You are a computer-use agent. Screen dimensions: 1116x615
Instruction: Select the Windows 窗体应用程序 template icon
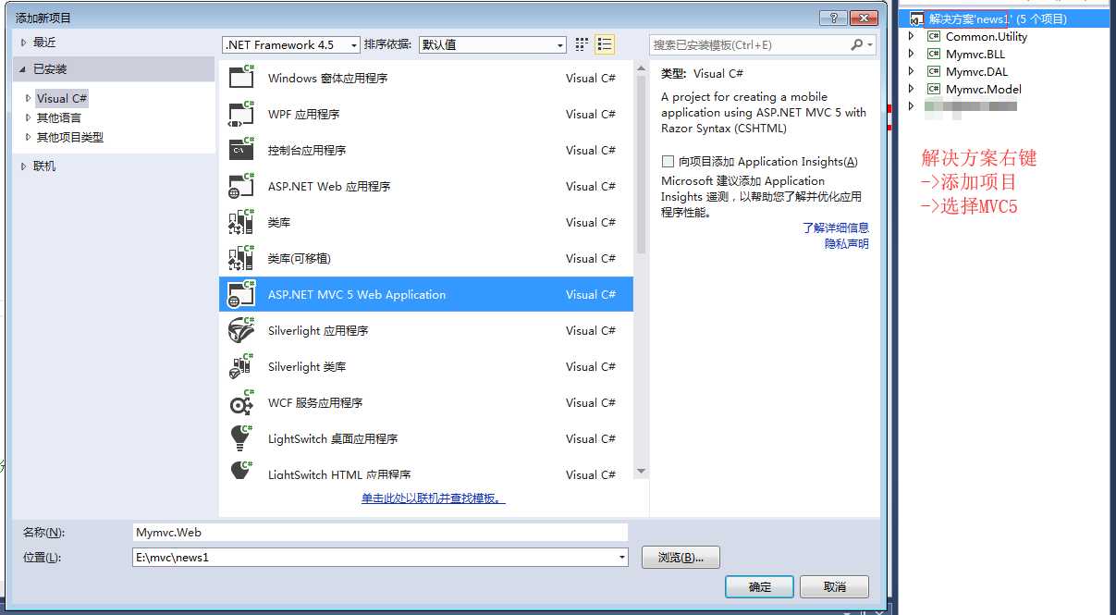(241, 78)
